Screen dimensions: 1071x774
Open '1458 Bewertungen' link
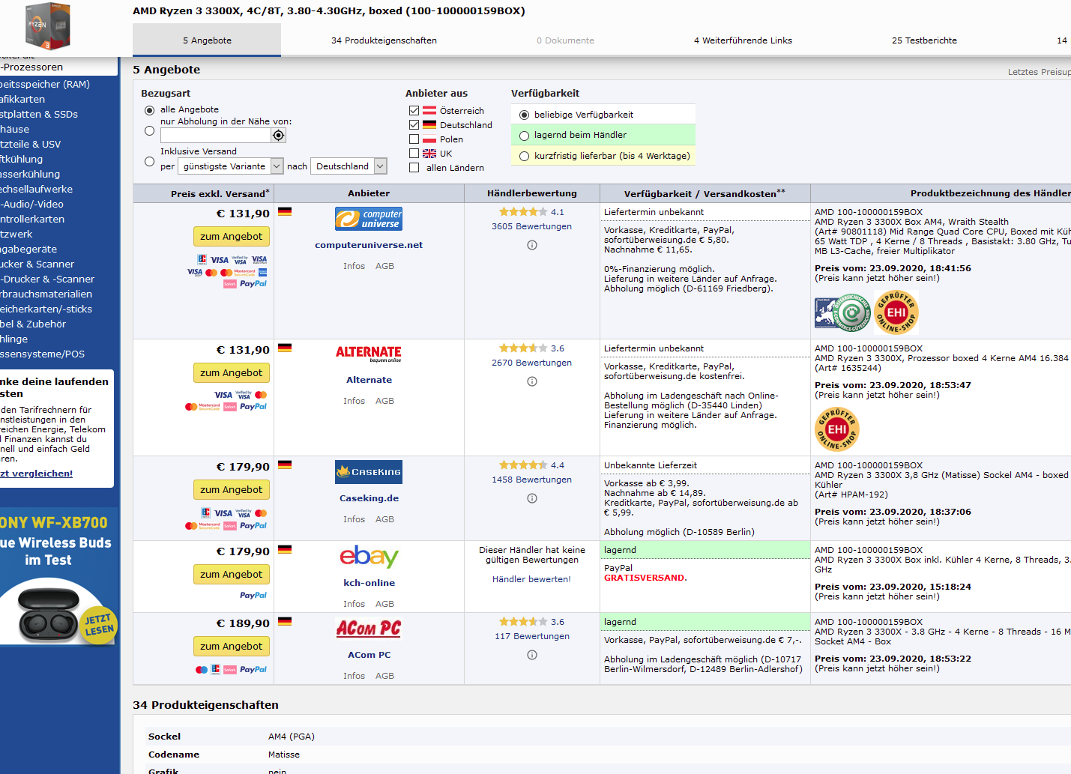click(x=531, y=480)
